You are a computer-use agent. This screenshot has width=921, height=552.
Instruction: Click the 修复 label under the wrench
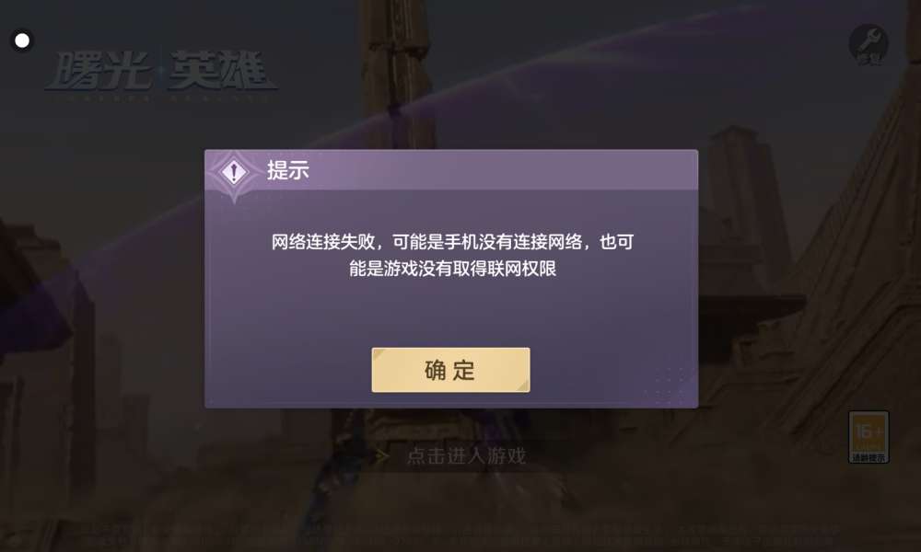tap(869, 59)
